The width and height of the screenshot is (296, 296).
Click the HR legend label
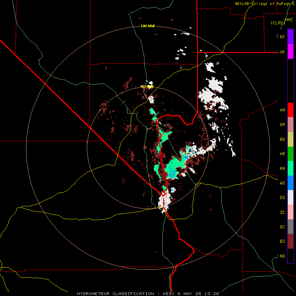click(282, 154)
